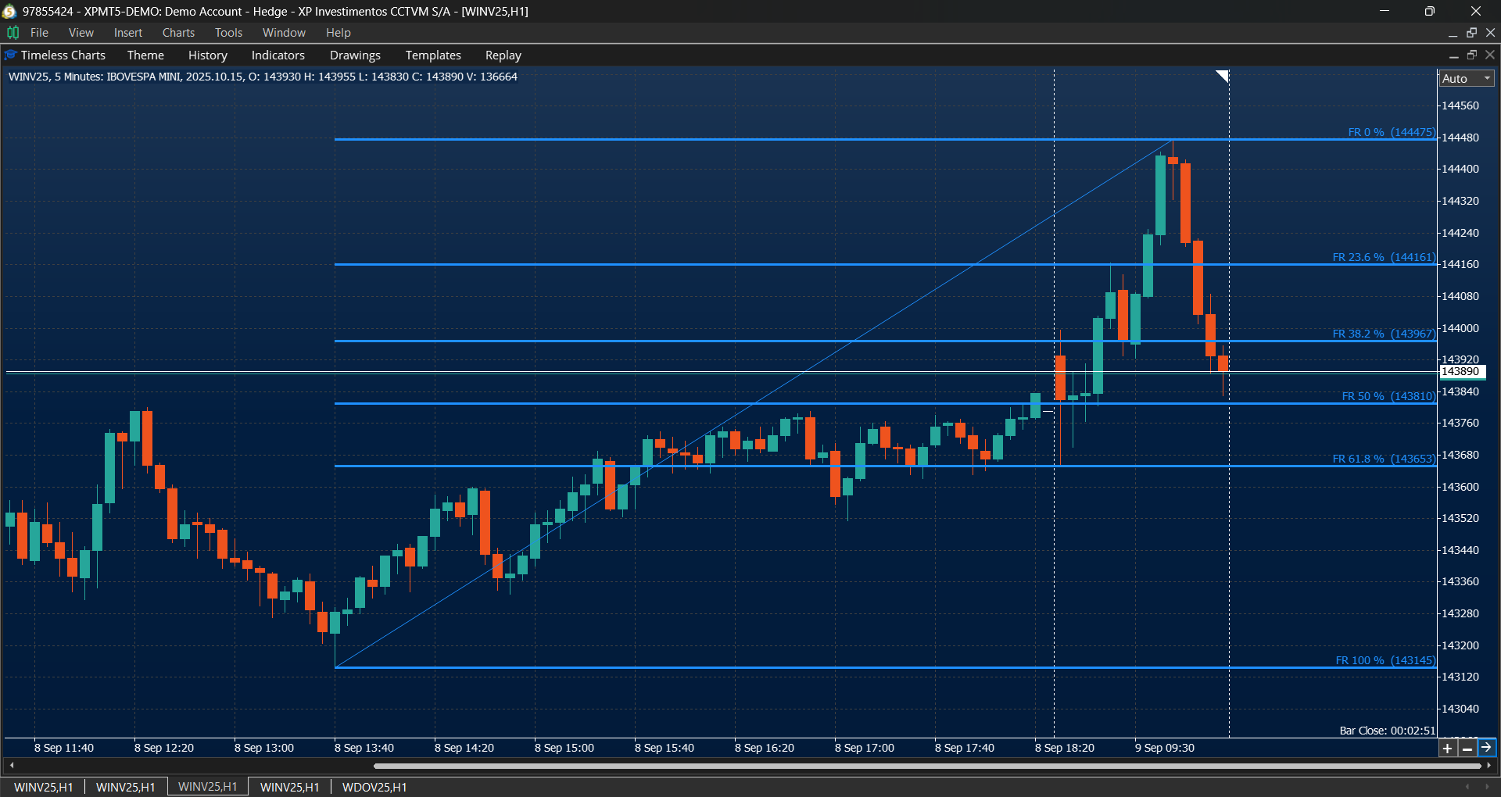The width and height of the screenshot is (1501, 797).
Task: Click the Timeless Charts graduation cap icon
Action: [x=9, y=55]
